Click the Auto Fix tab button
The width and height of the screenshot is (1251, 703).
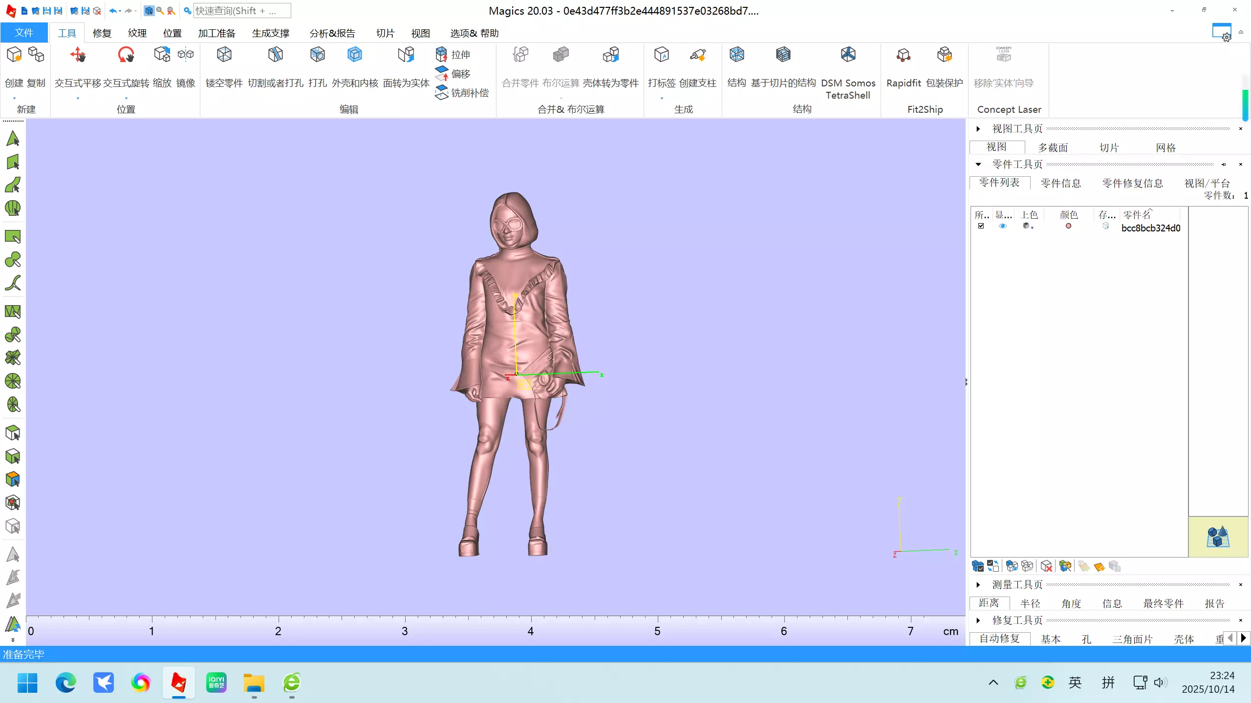(x=999, y=639)
